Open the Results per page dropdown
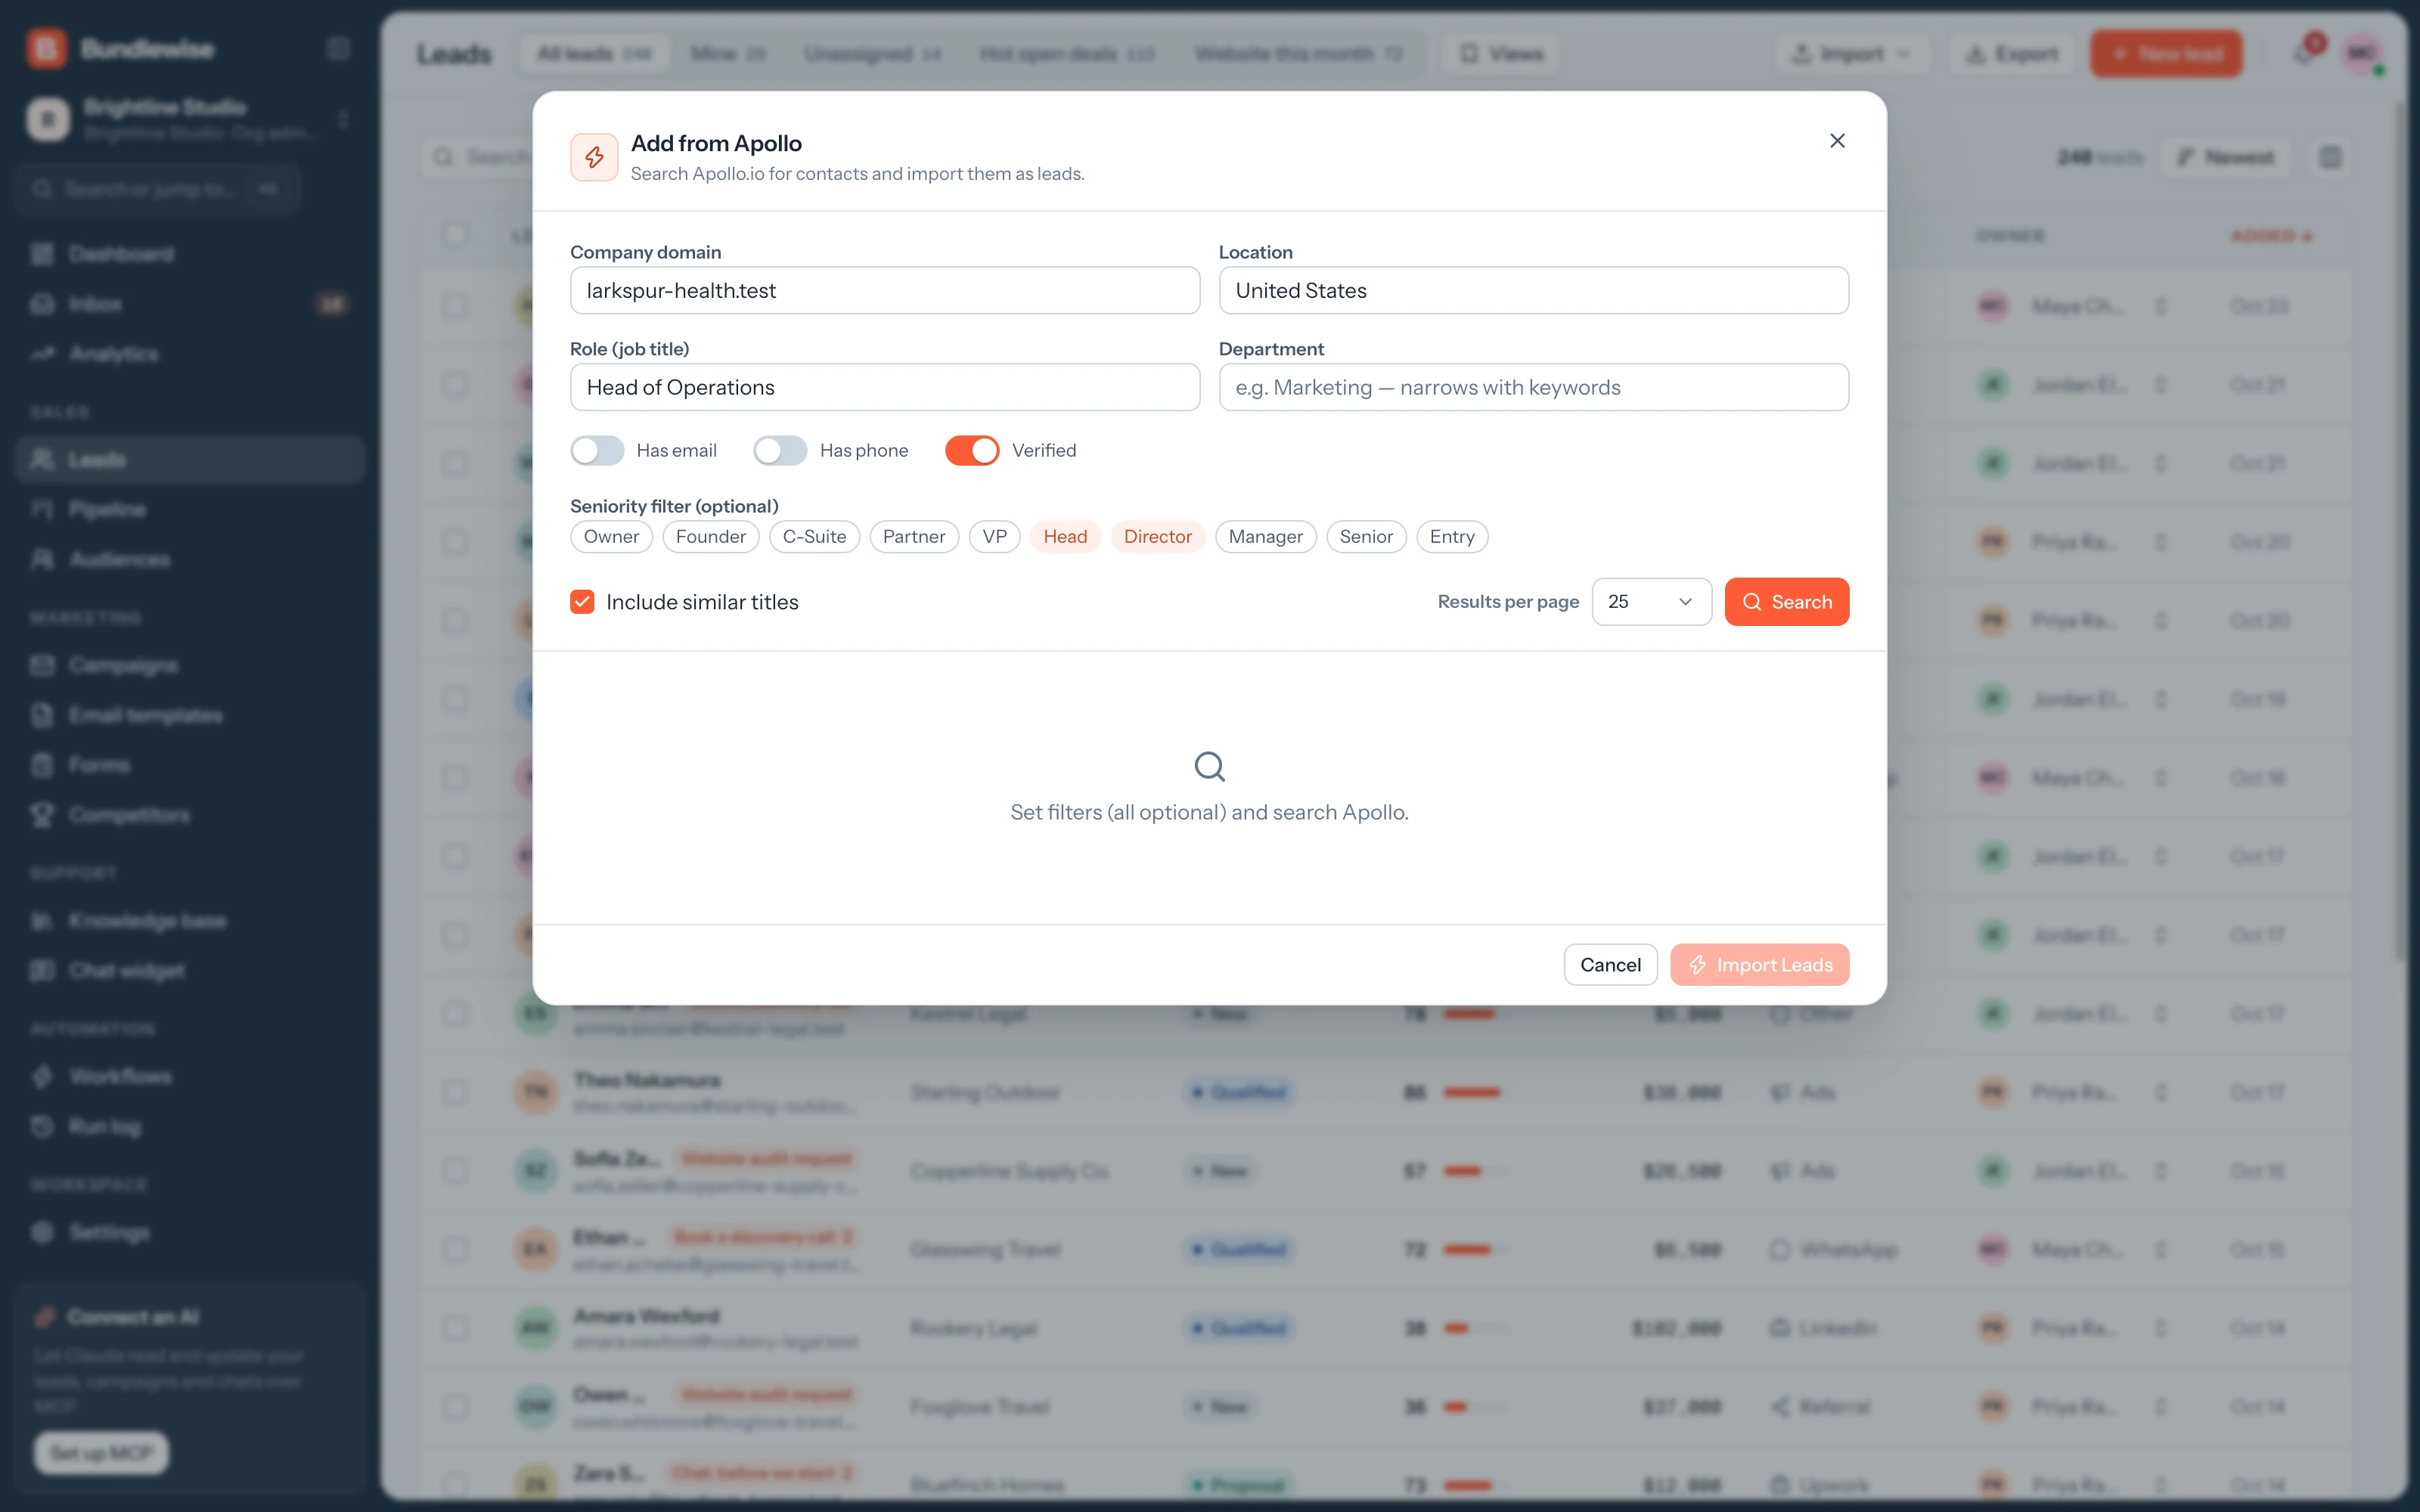This screenshot has width=2420, height=1512. [1651, 602]
